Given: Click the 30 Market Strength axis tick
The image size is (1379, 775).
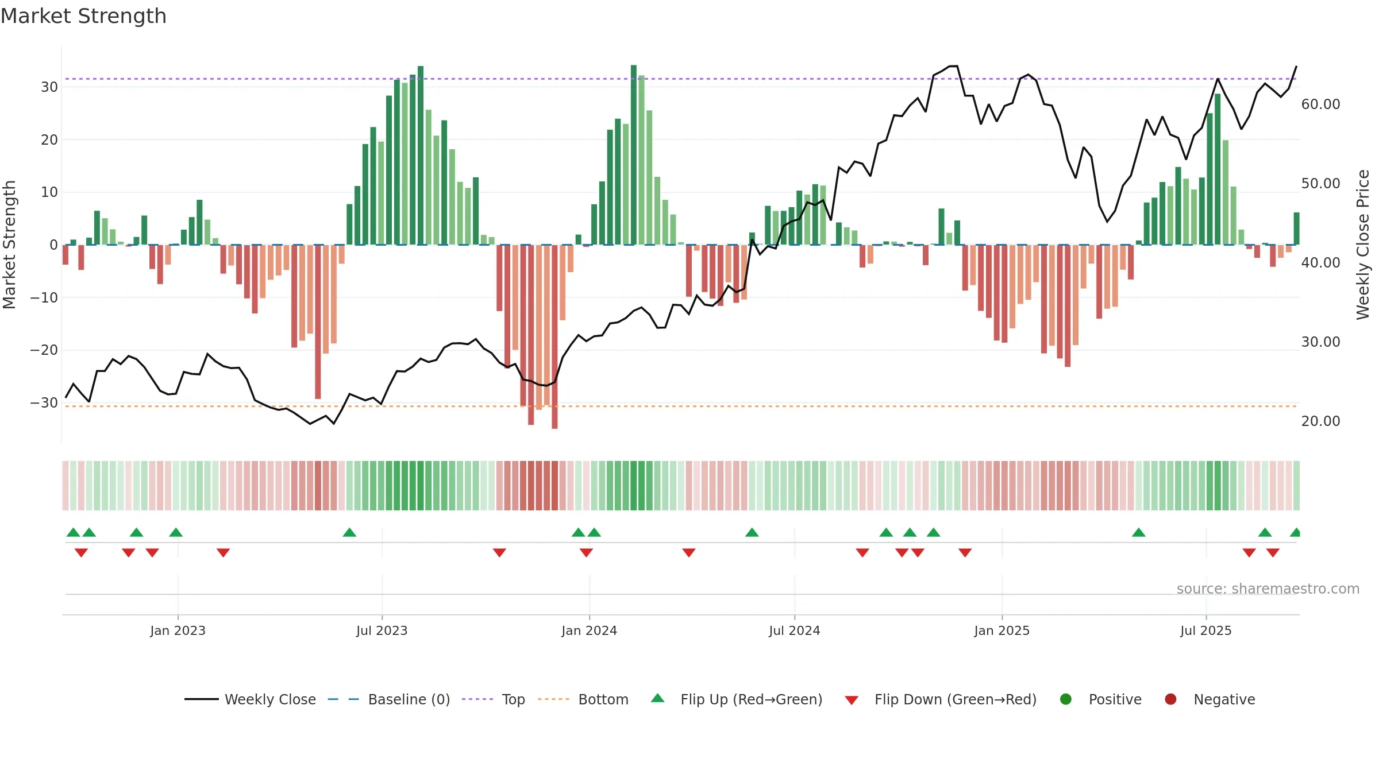Looking at the screenshot, I should [49, 87].
